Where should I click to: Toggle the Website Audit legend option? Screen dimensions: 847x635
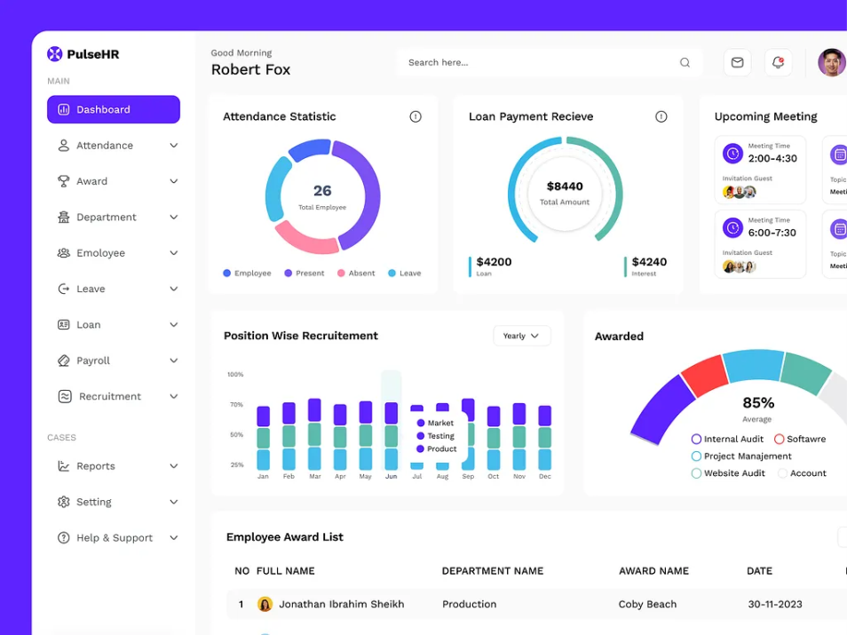point(728,473)
